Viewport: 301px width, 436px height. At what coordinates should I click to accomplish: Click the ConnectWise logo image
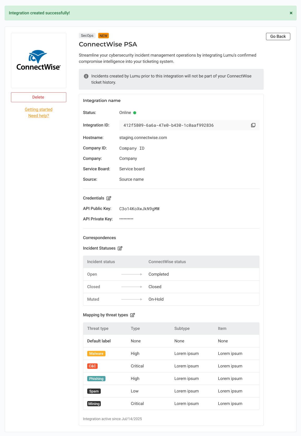click(x=39, y=60)
